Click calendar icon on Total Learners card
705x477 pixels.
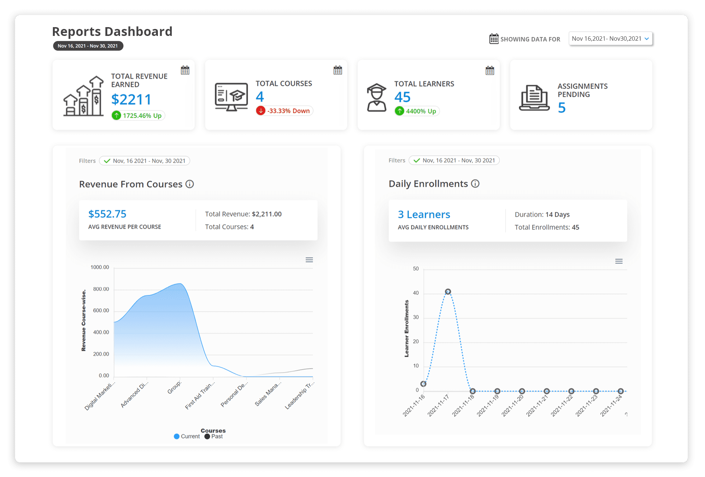[x=490, y=71]
